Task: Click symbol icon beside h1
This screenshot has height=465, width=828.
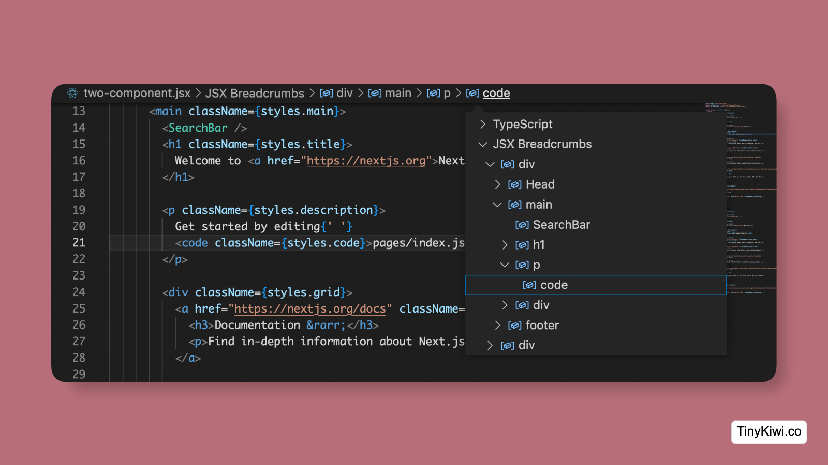Action: point(522,245)
